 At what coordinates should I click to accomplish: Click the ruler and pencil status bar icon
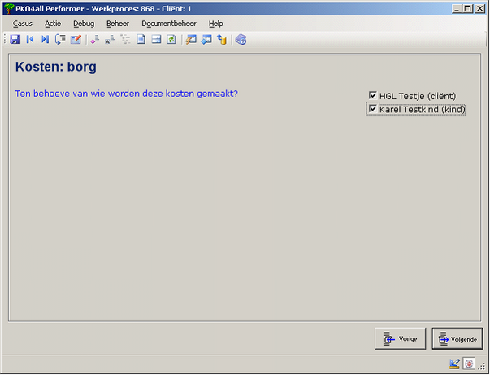[x=455, y=364]
